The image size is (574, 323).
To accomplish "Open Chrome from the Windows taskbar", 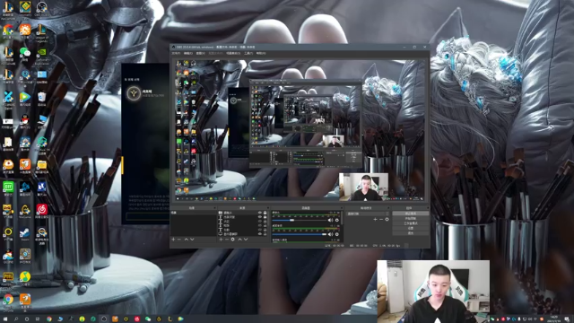I will pos(49,319).
